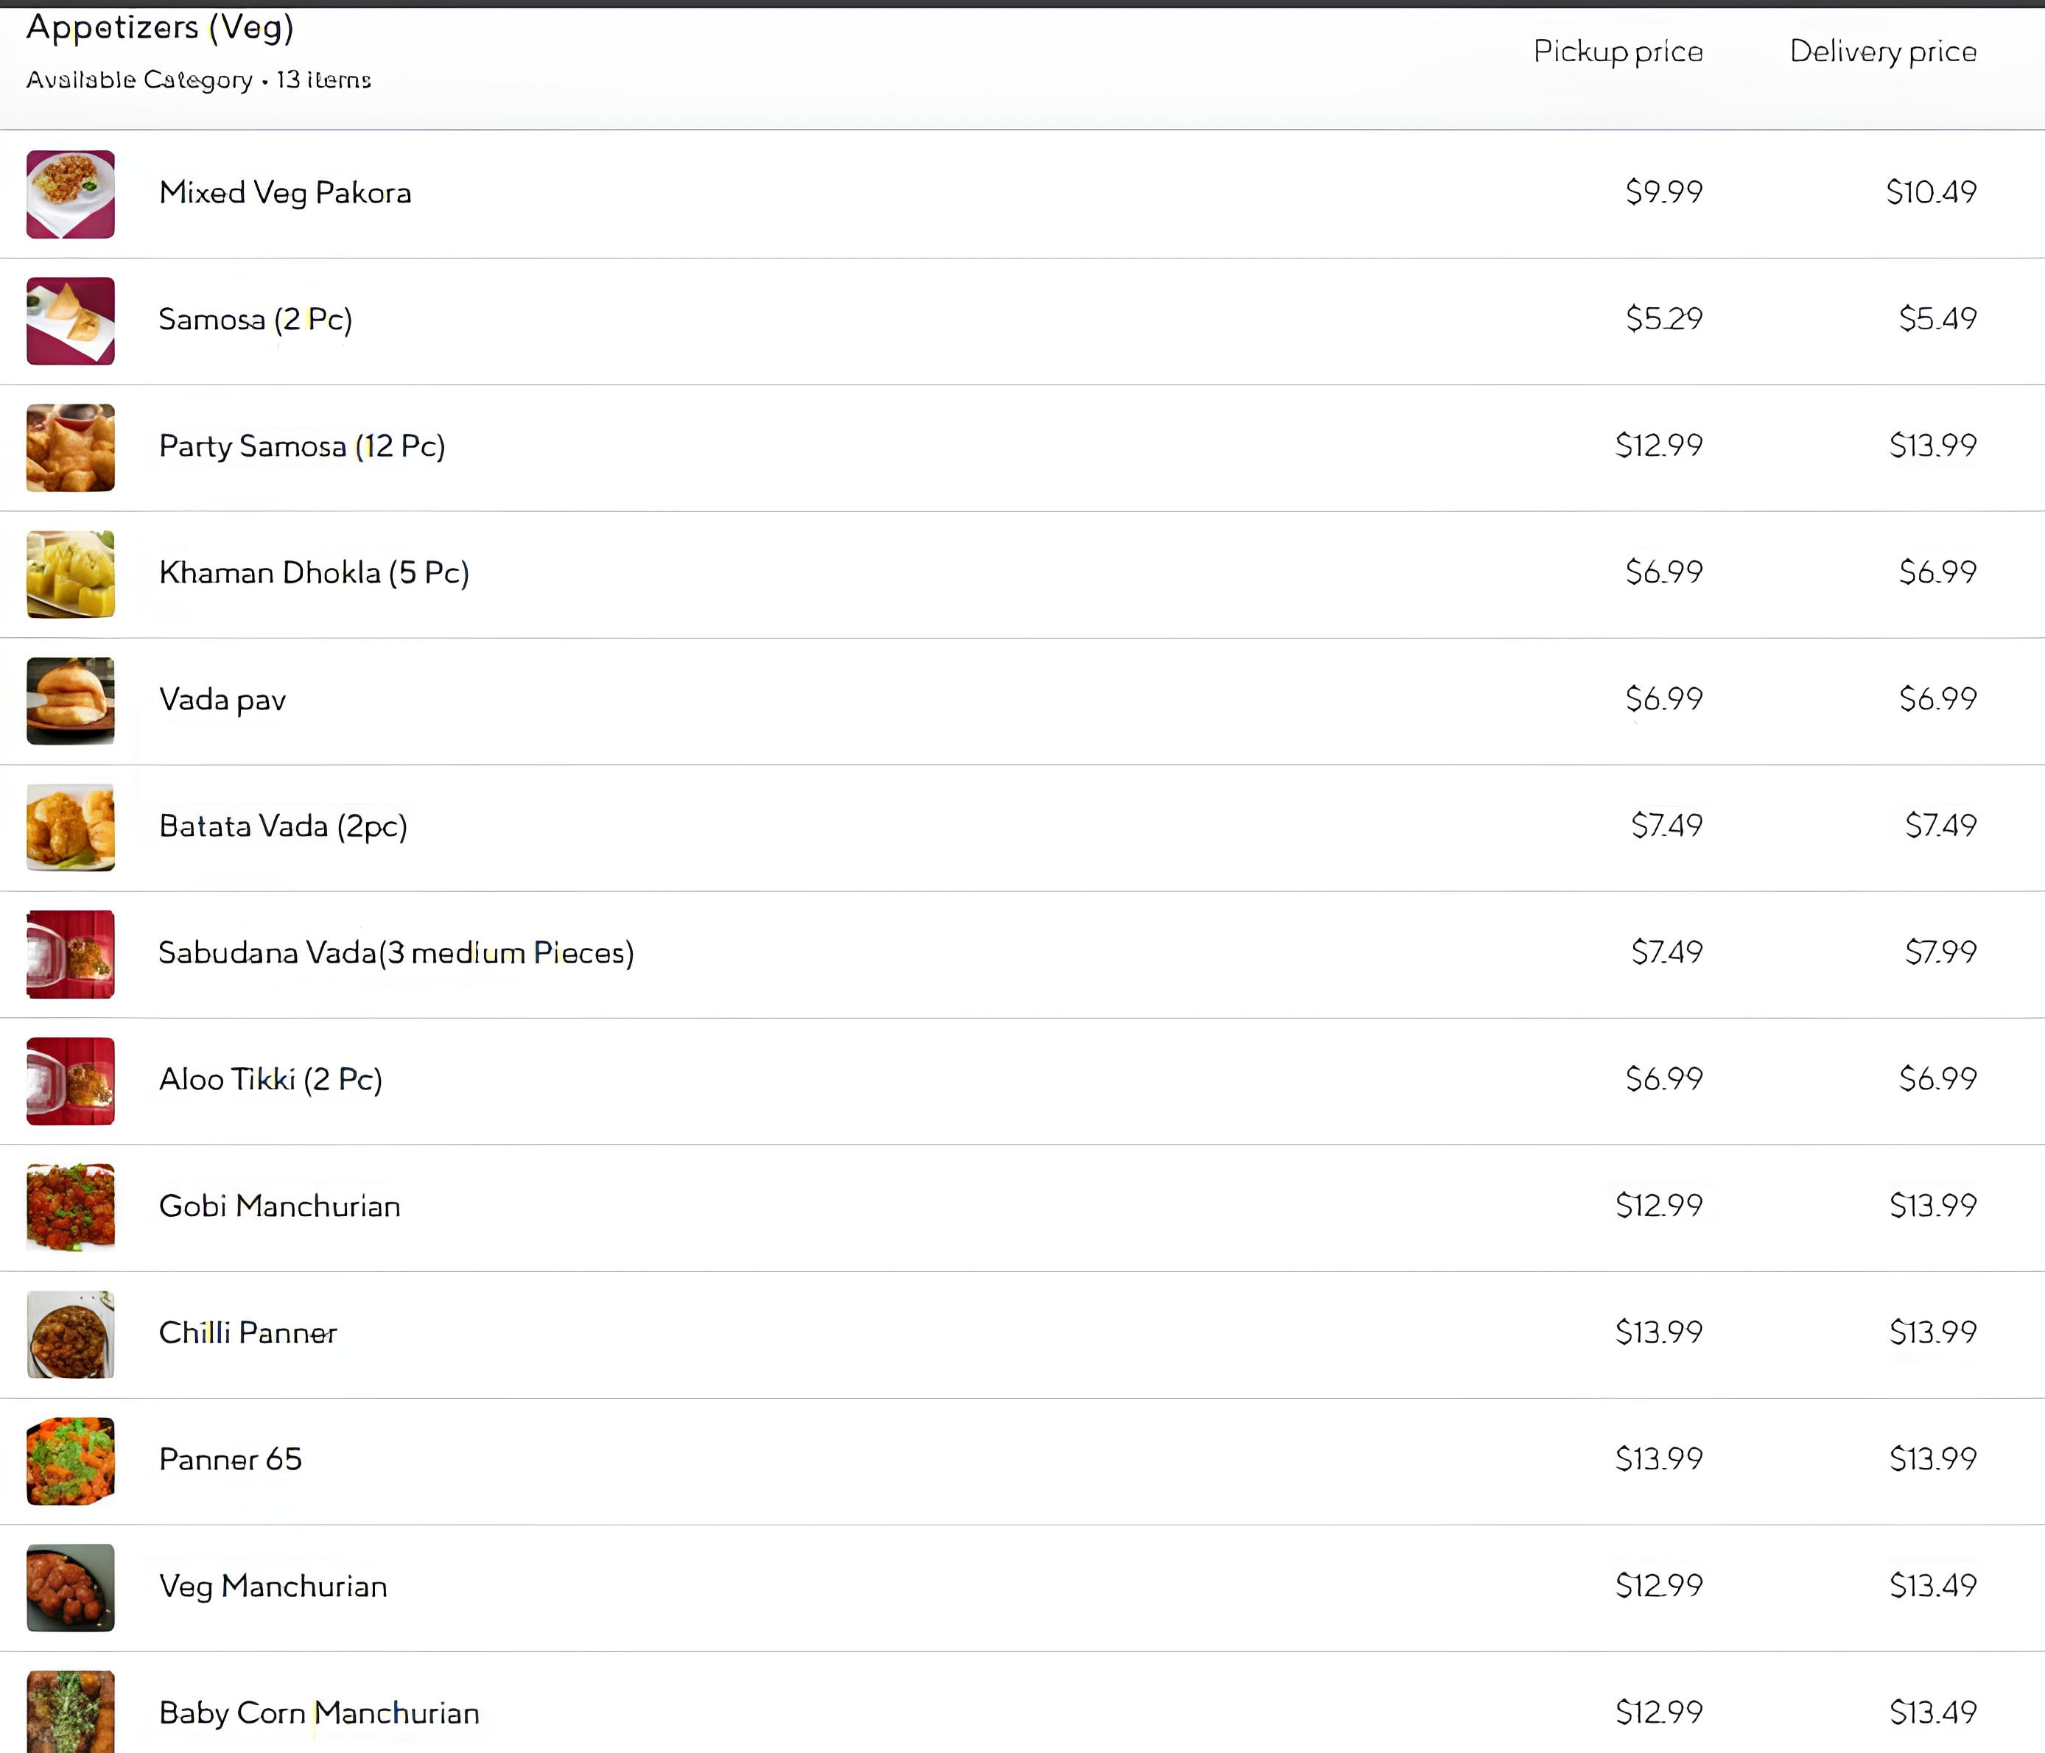Select the Party Samosa (12 Pc) thumbnail

70,447
